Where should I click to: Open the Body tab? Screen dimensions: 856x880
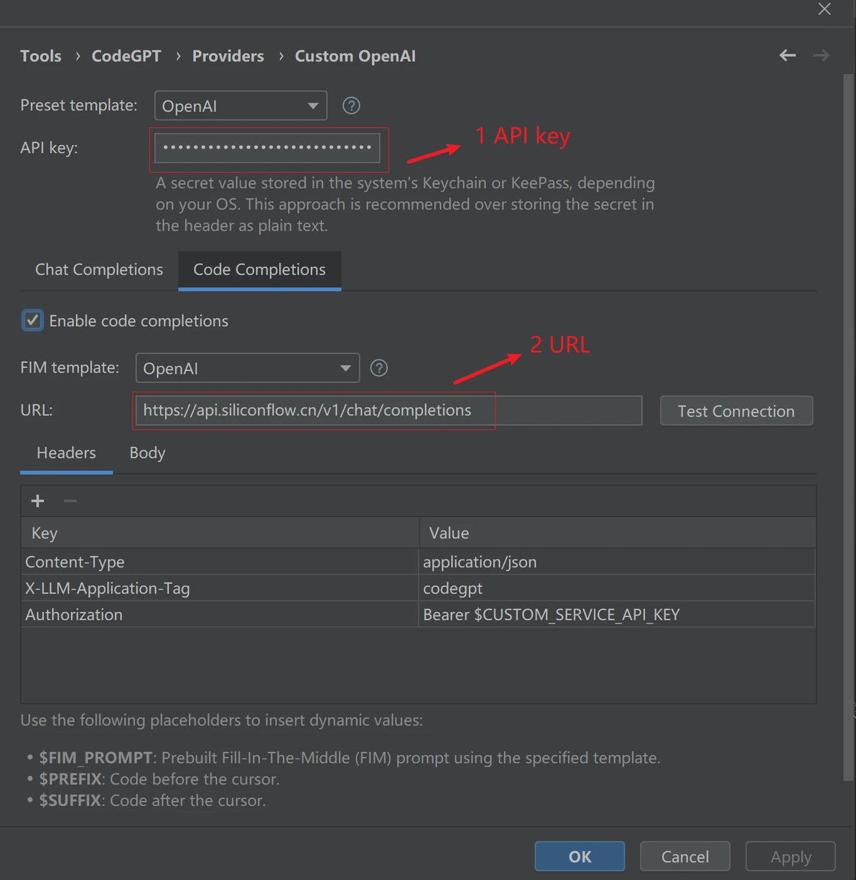click(x=147, y=453)
